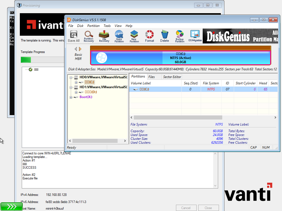Expand the HD1 VMware disk node
Viewport: 282px width, 211px height.
[x=71, y=87]
